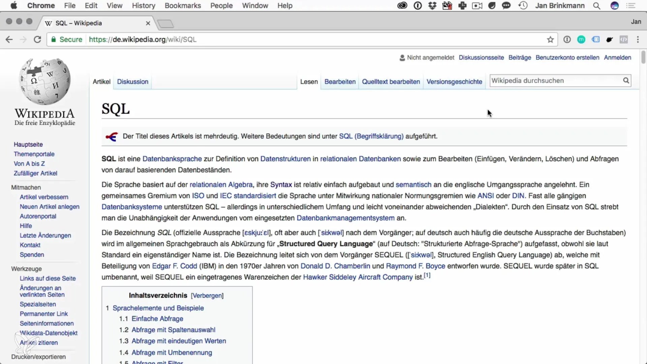Click the 1Password menu bar icon
647x364 pixels.
pos(418,5)
